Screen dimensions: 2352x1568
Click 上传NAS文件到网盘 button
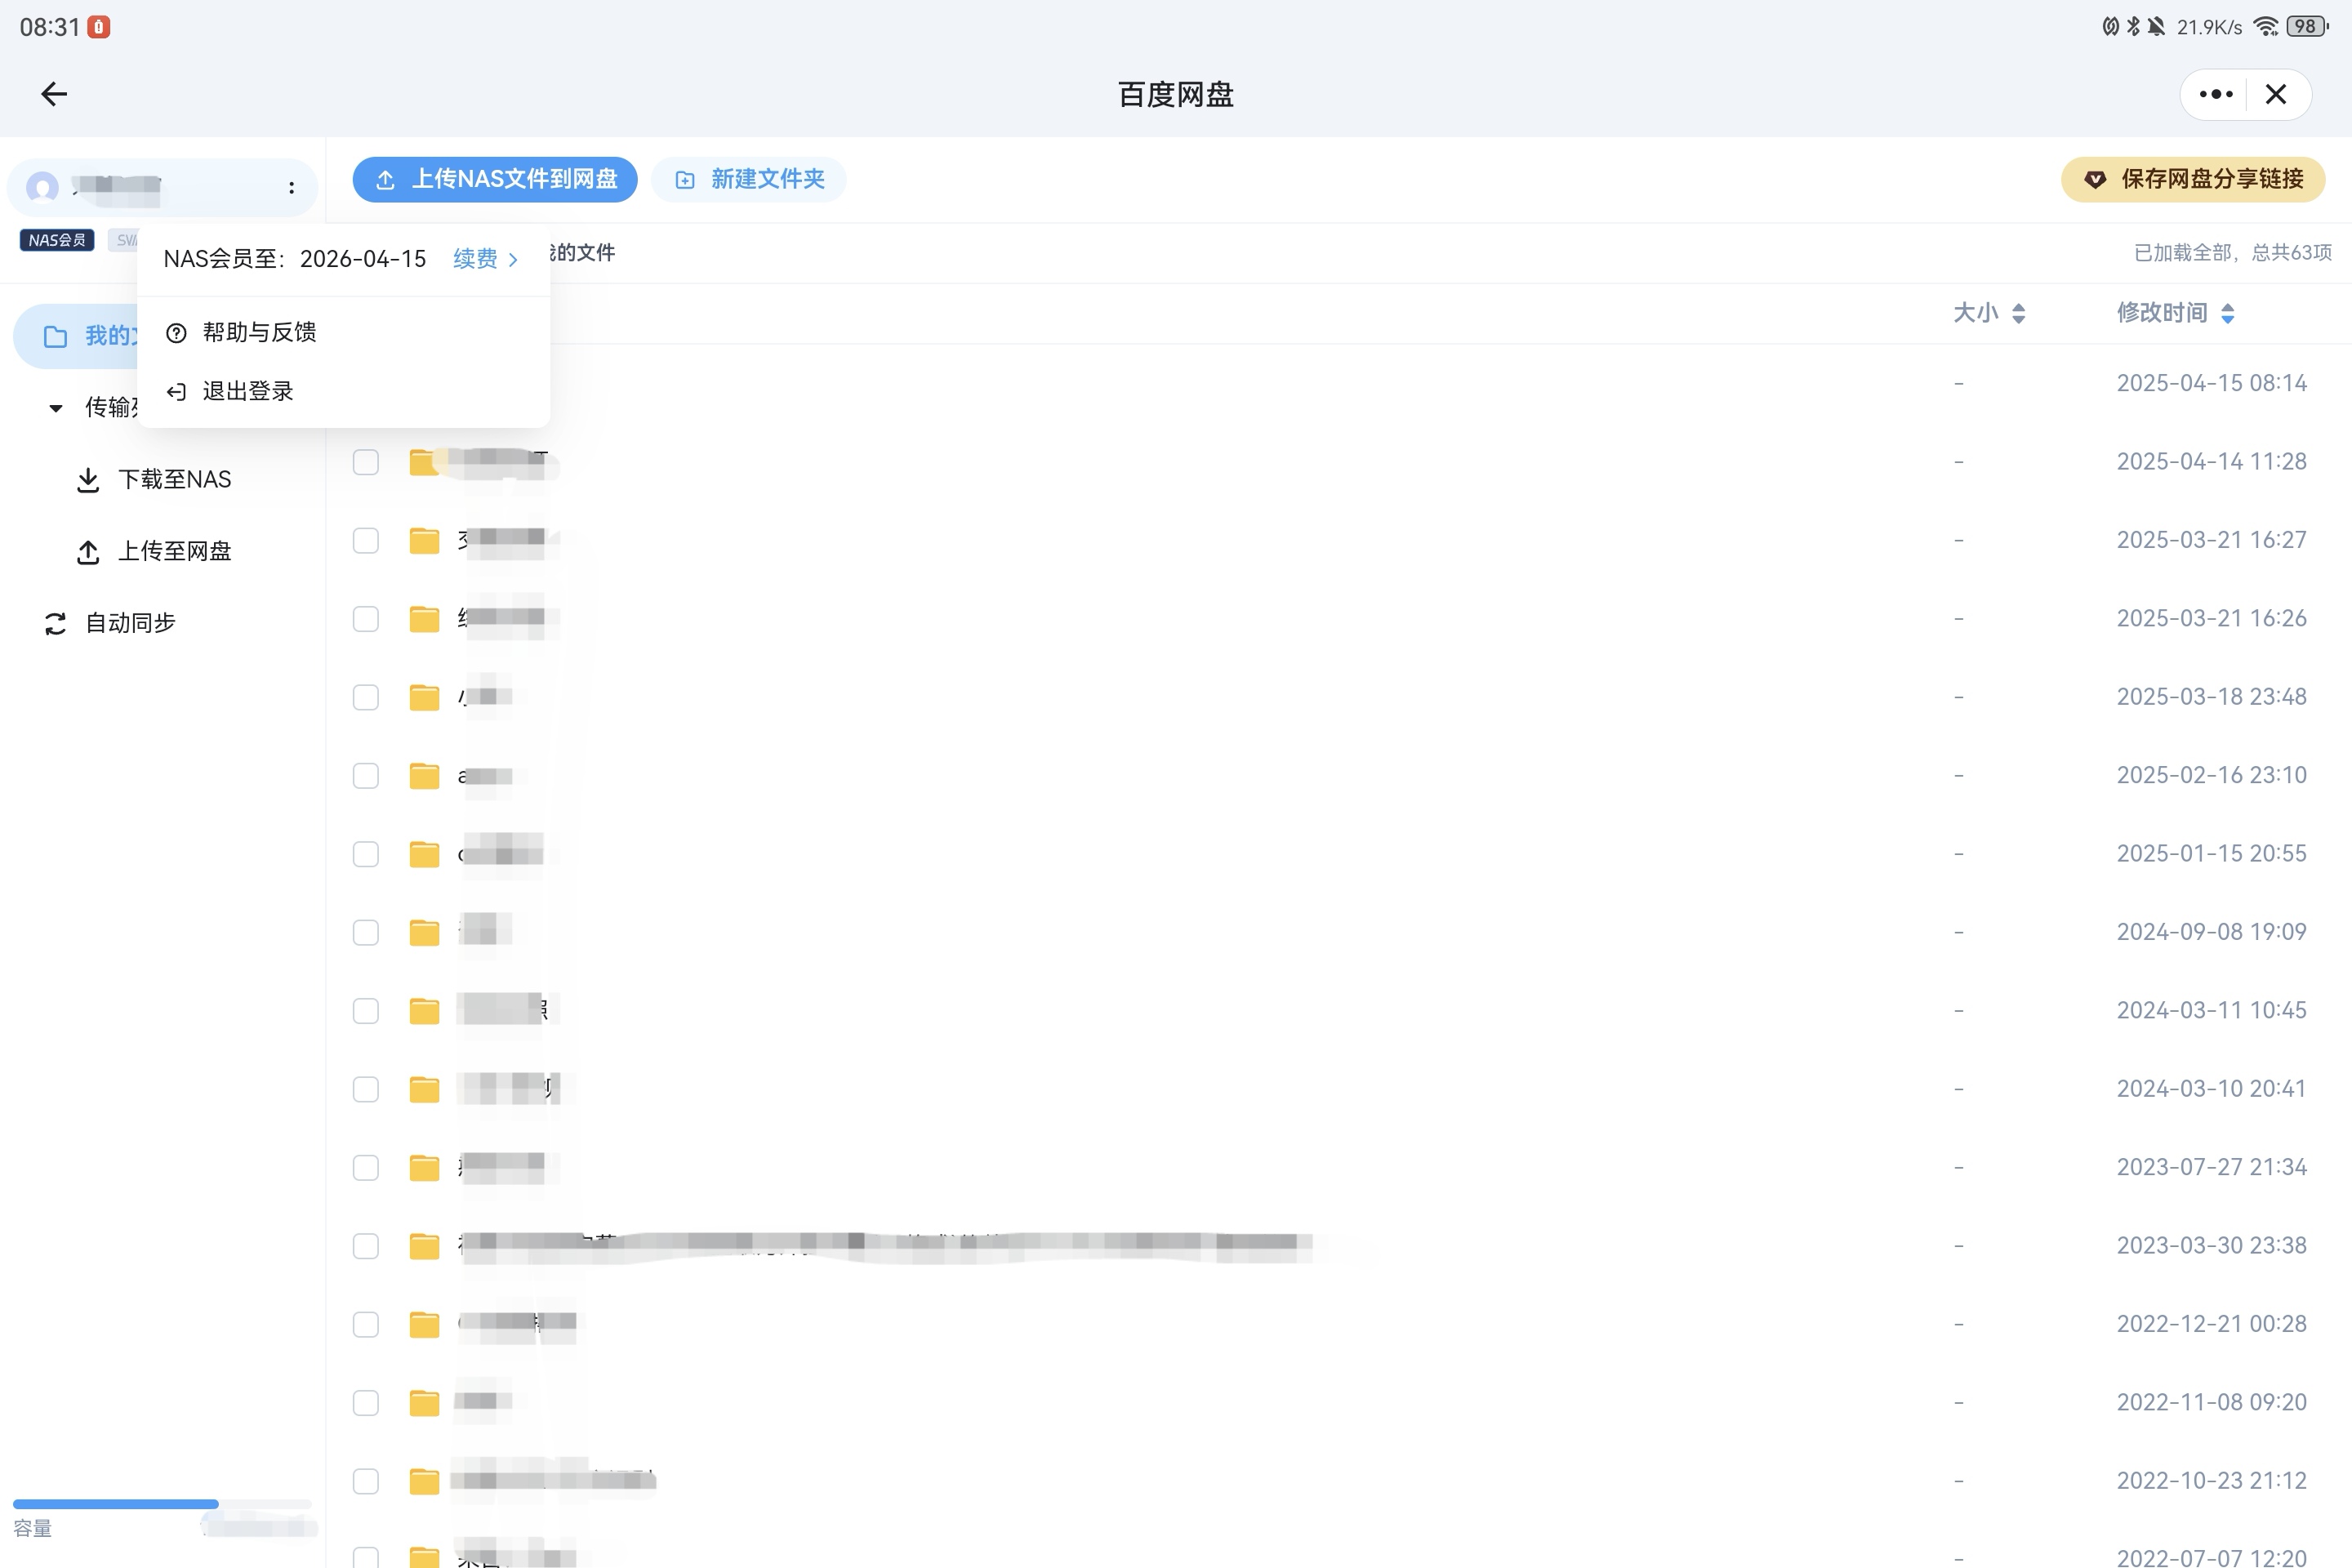495,179
